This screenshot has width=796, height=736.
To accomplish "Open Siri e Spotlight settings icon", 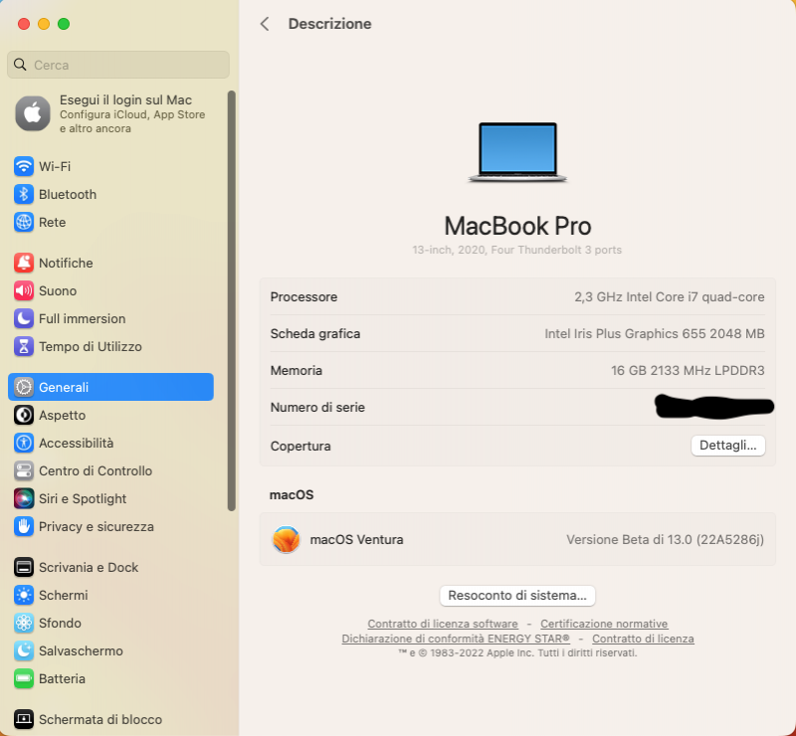I will click(24, 498).
